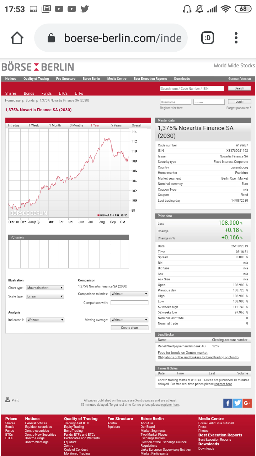Open Moving average dropdown

129,320
